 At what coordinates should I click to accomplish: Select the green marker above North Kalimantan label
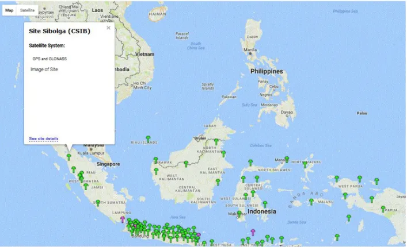pos(216,142)
